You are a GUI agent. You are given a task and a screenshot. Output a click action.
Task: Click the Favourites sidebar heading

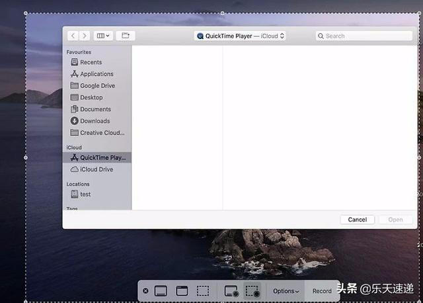click(x=79, y=52)
